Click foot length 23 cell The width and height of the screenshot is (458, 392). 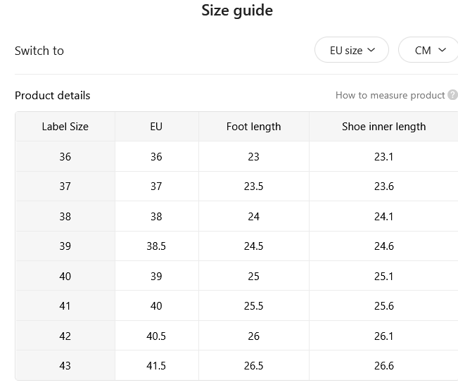tap(253, 157)
